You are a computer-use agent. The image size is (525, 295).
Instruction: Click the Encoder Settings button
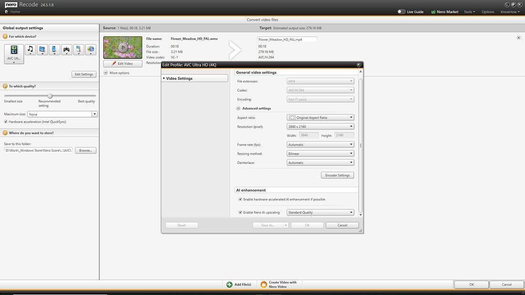[x=337, y=175]
